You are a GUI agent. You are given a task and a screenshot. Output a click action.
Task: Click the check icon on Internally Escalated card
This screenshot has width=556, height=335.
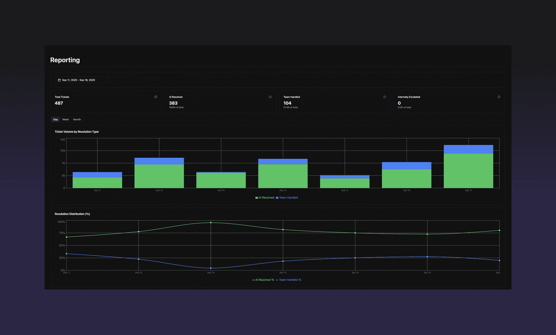coord(499,97)
